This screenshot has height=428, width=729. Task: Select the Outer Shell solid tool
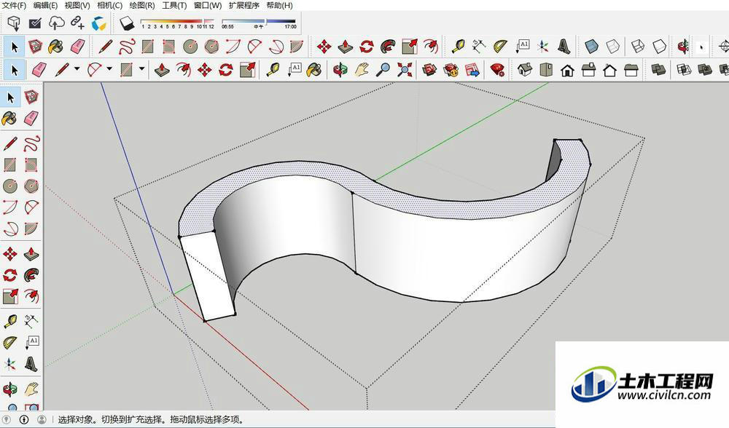click(x=658, y=70)
